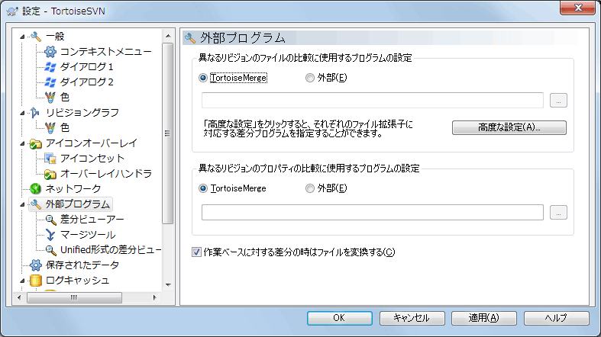Browse for external property diff program
Image resolution: width=601 pixels, height=337 pixels.
pos(558,212)
